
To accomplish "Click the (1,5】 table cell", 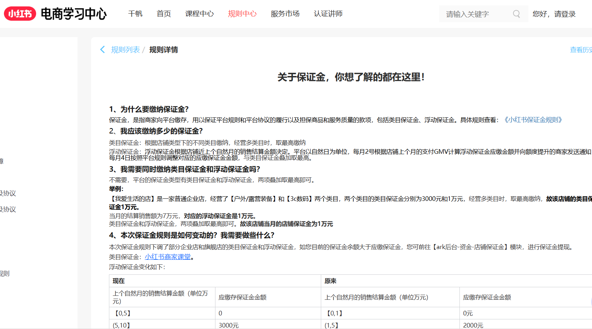I will click(390, 324).
